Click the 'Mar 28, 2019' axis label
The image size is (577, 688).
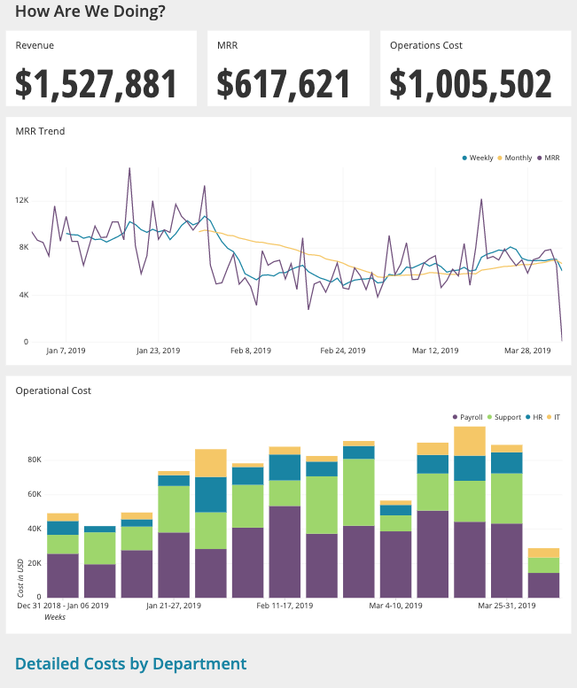527,351
